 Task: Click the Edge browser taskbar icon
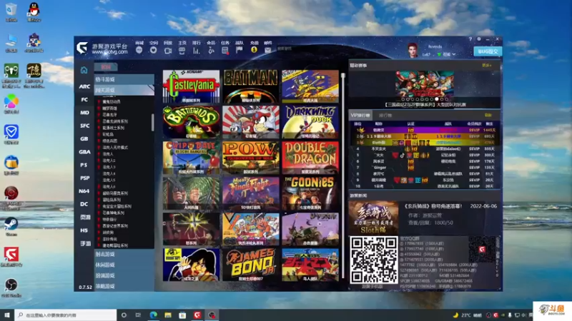[153, 315]
